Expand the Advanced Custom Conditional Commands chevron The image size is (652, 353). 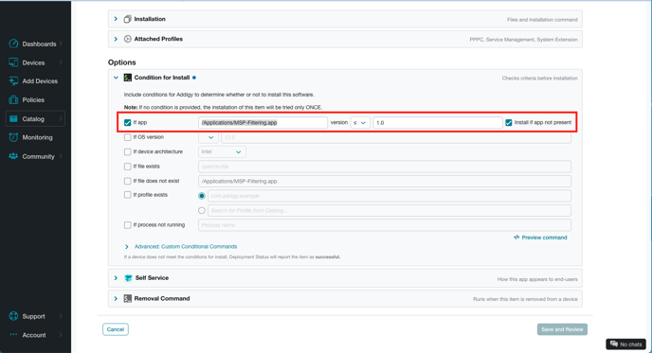click(x=127, y=247)
